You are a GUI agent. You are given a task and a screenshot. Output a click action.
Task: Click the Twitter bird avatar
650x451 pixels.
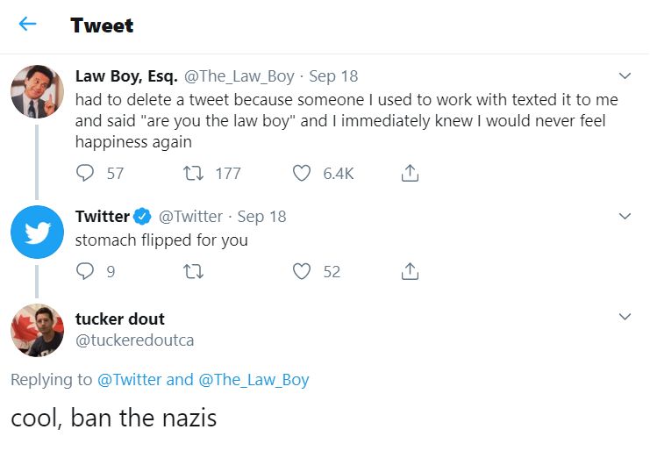[x=38, y=233]
